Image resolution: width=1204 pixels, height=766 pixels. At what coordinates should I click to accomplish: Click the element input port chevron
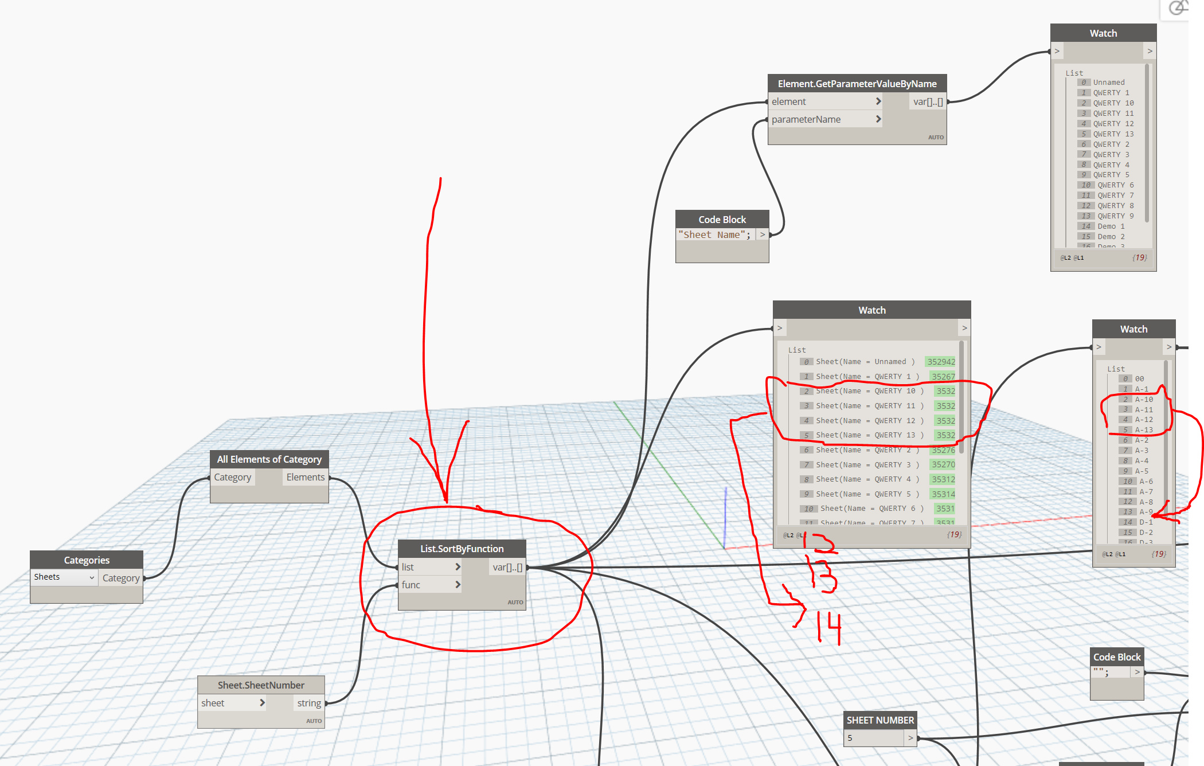click(x=878, y=101)
